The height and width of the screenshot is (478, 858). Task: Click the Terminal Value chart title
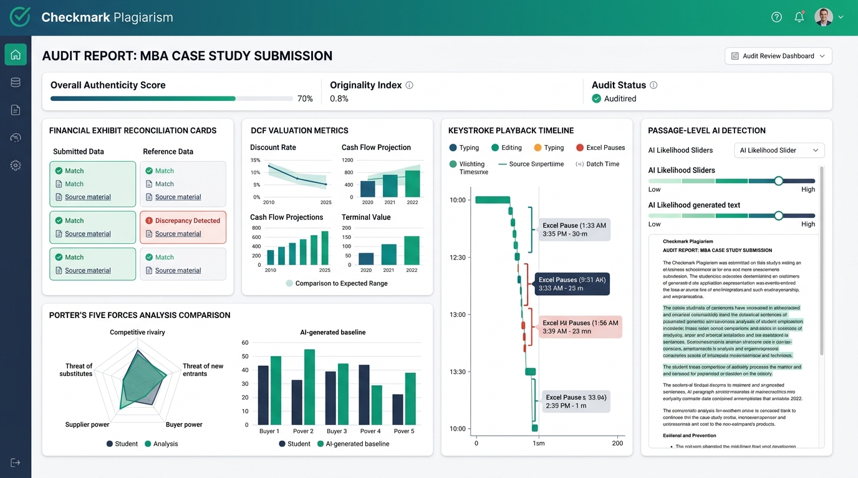click(x=366, y=217)
